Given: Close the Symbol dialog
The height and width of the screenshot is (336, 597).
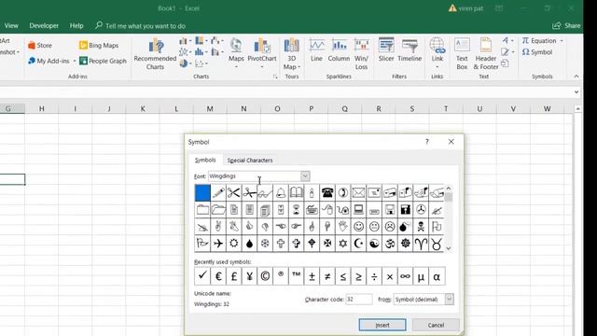Looking at the screenshot, I should click(x=451, y=142).
